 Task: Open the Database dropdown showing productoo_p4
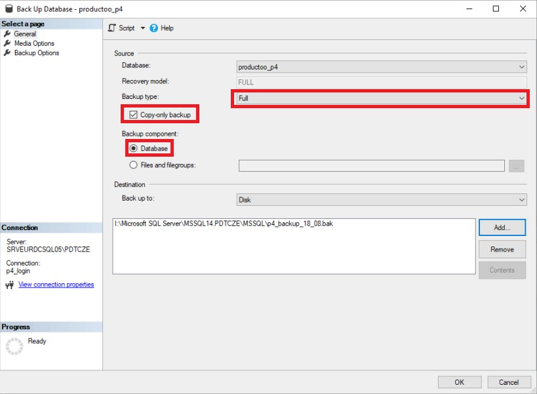pyautogui.click(x=382, y=66)
